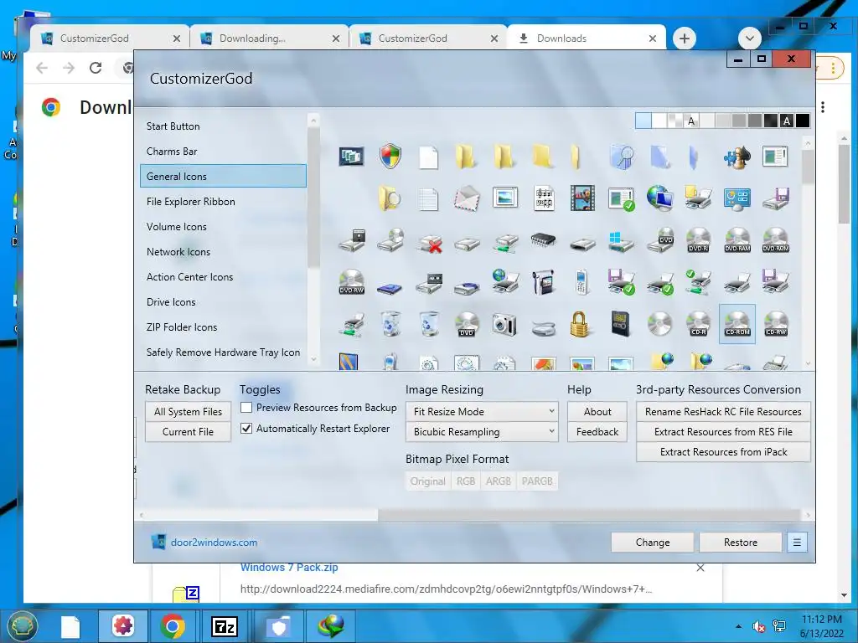Click the muted volume tray icon
Viewport: 858px width, 643px height.
(758, 626)
